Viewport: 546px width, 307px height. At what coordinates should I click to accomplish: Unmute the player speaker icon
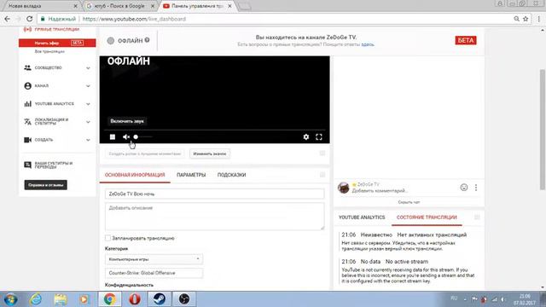tap(126, 137)
